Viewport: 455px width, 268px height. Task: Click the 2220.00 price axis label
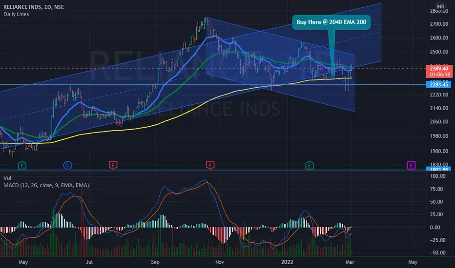[x=439, y=95]
